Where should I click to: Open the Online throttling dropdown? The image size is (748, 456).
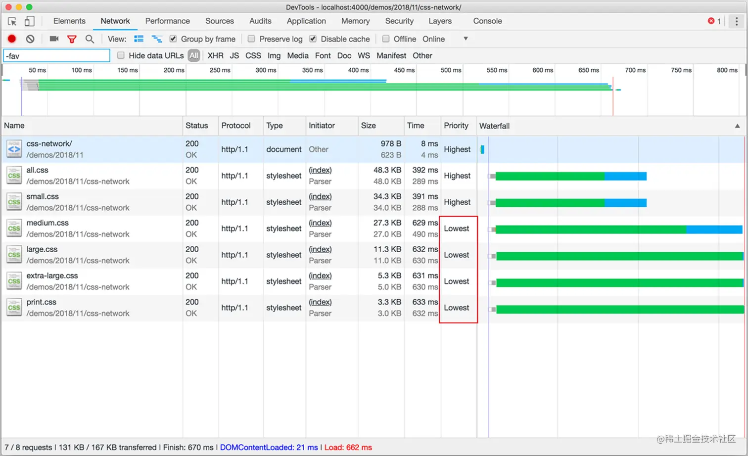[x=445, y=39]
